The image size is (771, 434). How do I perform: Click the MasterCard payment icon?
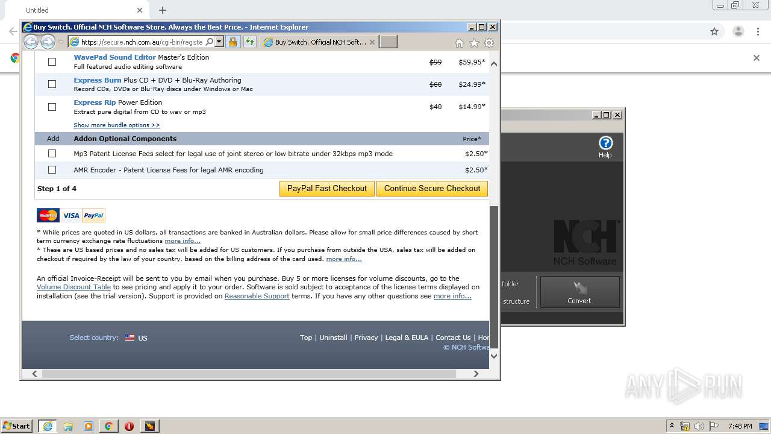point(48,215)
